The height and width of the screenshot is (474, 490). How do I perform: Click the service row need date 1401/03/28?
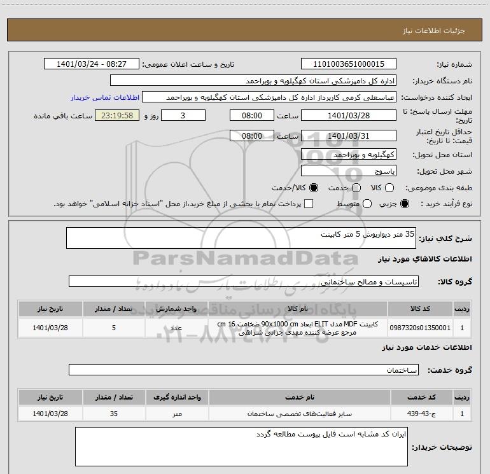(50, 414)
